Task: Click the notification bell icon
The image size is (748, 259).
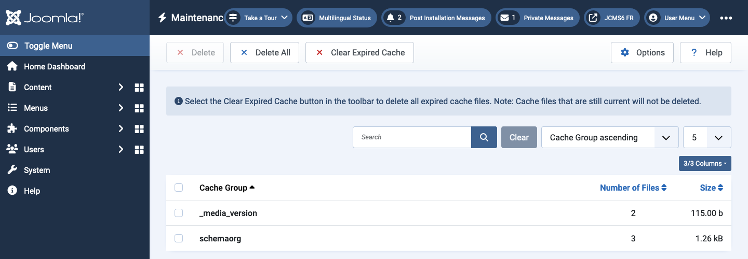Action: pos(391,18)
